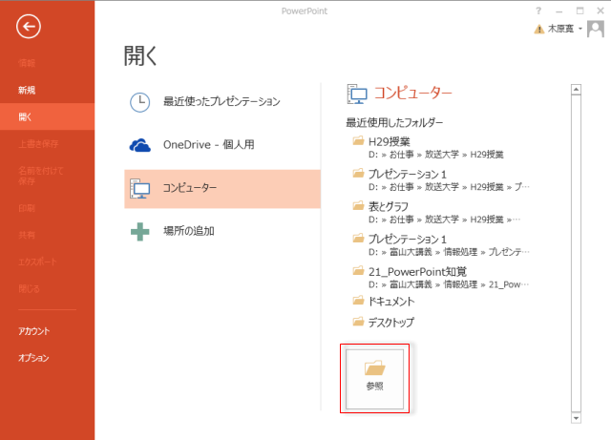The image size is (611, 440).
Task: Select OneDrive - 個人用 location
Action: point(222,145)
